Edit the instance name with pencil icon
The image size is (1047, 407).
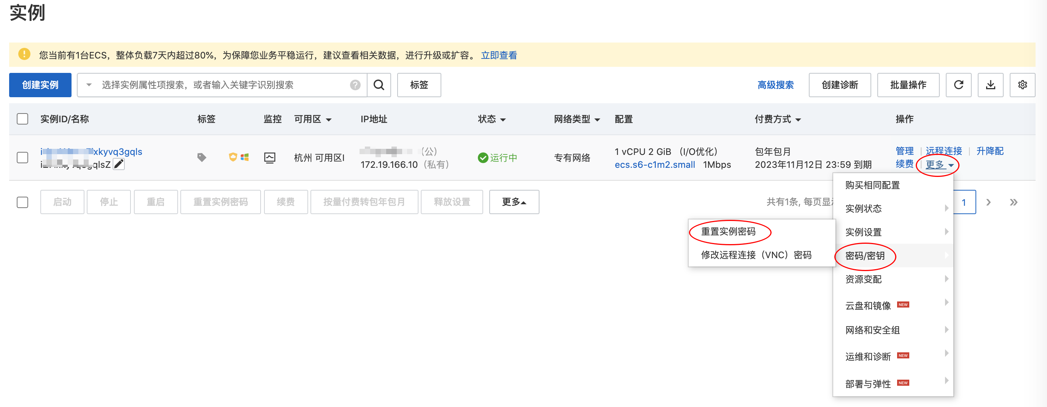coord(119,164)
